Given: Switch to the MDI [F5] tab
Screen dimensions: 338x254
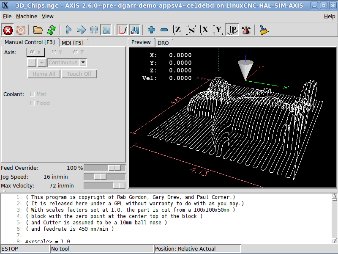Looking at the screenshot, I should [73, 43].
